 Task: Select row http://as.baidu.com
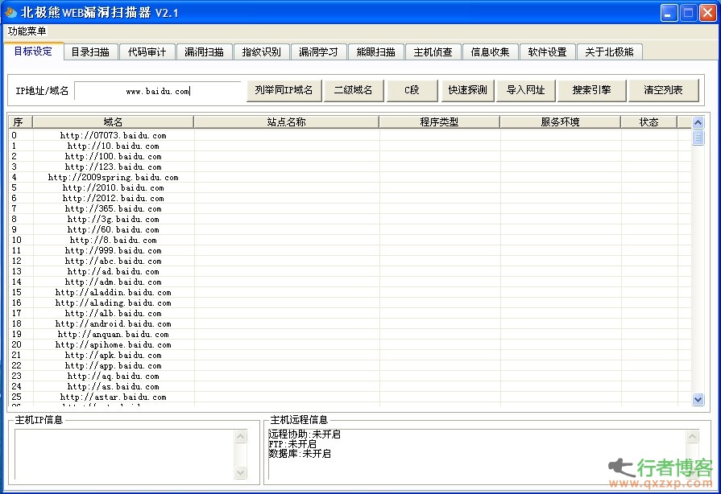click(x=350, y=386)
